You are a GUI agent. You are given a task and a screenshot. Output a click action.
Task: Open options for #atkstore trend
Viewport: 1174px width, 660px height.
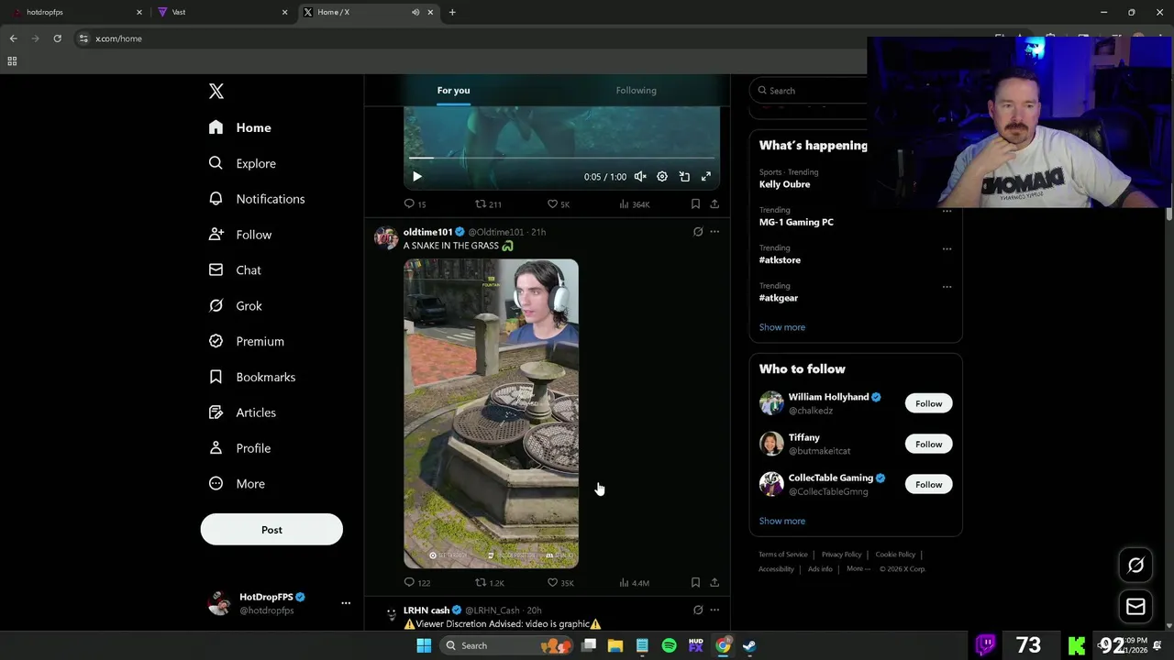tap(947, 248)
